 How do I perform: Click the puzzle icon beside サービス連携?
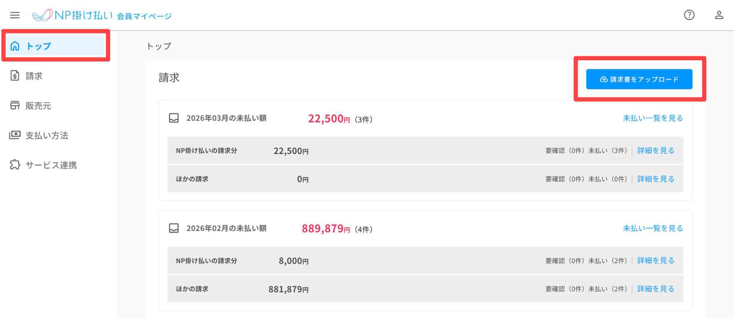15,165
